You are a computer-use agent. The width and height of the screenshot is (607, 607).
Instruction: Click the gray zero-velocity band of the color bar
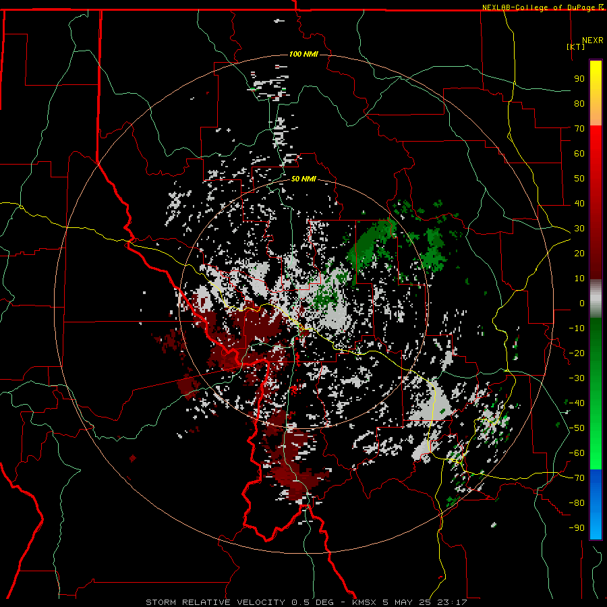[596, 298]
